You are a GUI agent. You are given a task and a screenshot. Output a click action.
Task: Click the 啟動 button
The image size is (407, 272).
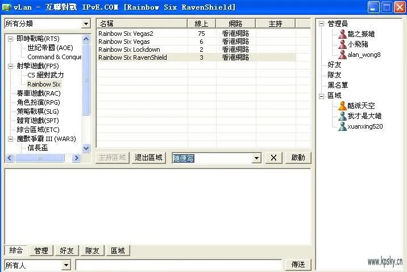pos(298,158)
